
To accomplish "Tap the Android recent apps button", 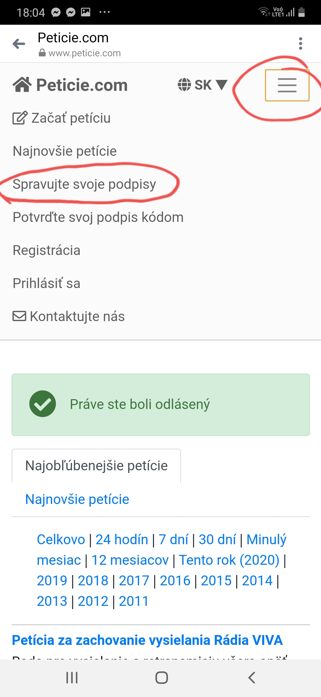I will pyautogui.click(x=72, y=678).
